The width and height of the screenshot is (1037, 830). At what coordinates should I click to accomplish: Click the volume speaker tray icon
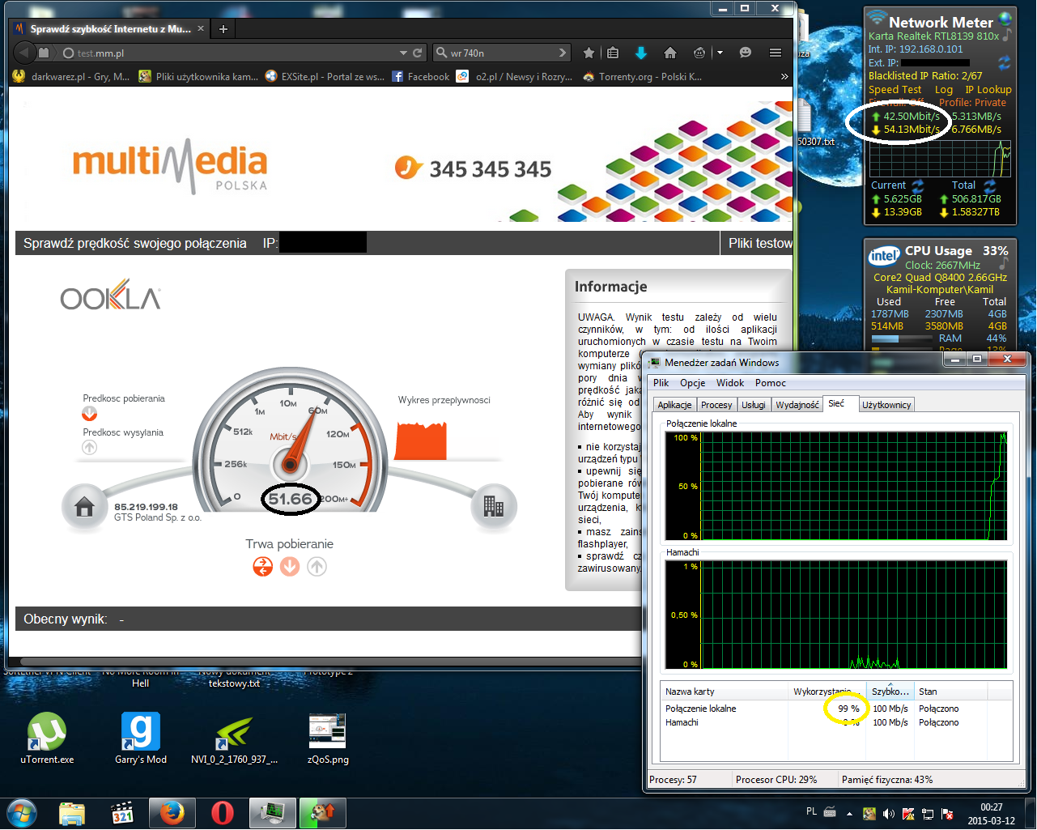888,813
